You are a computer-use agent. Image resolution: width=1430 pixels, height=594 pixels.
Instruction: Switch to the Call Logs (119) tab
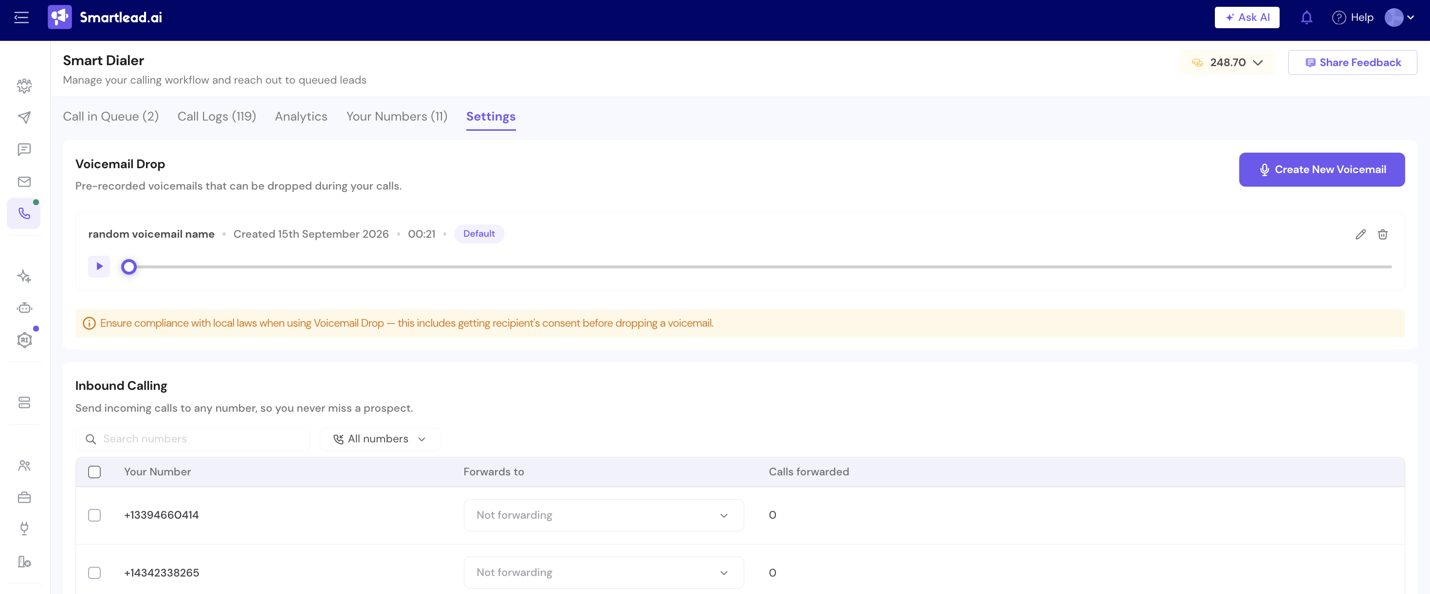(x=217, y=117)
